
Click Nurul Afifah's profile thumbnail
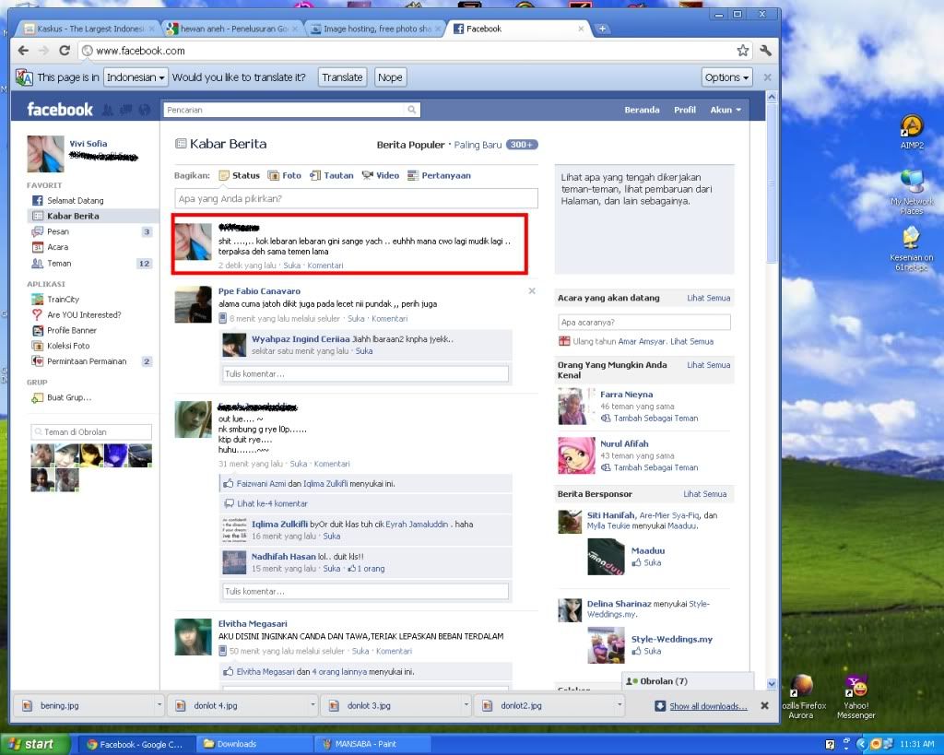point(576,455)
